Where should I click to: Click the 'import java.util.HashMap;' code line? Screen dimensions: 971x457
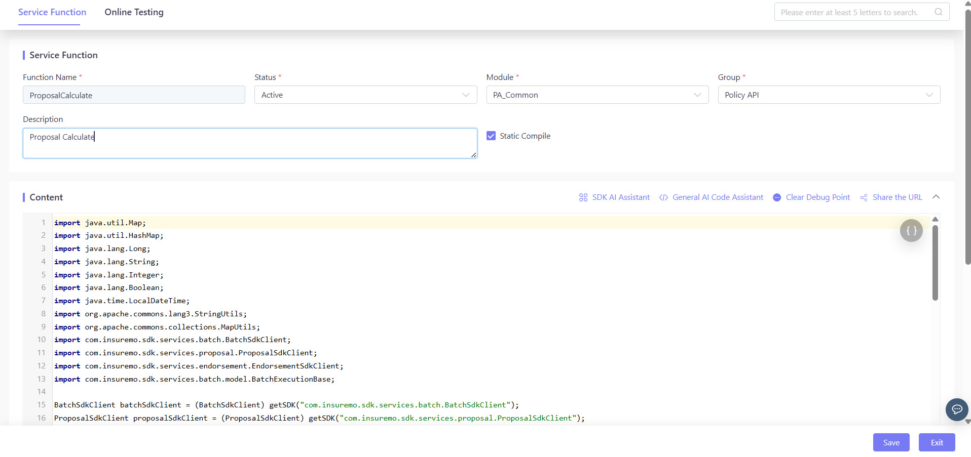[x=109, y=235]
